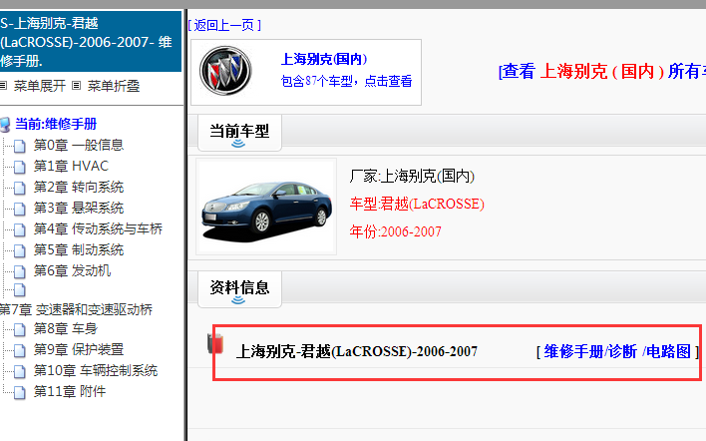The height and width of the screenshot is (441, 706).
Task: Select the 资料信息 tab
Action: click(239, 289)
